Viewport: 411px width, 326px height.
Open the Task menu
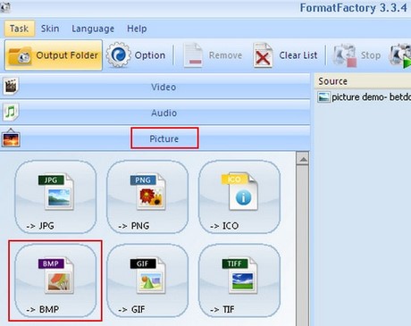click(20, 29)
